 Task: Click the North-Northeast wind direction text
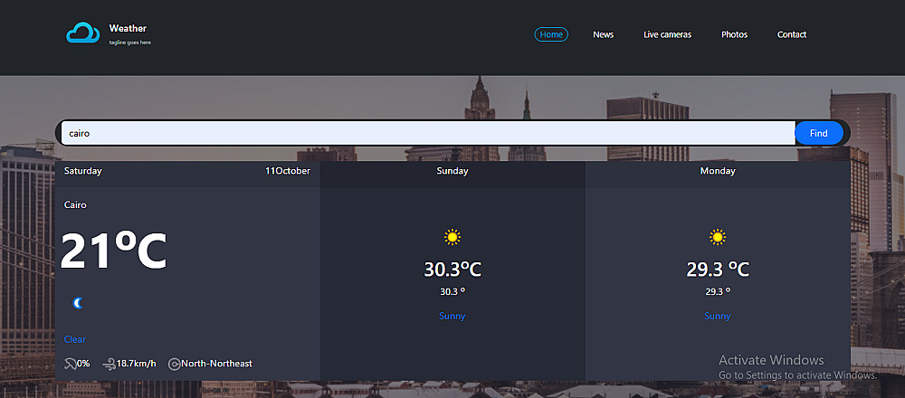click(x=216, y=364)
